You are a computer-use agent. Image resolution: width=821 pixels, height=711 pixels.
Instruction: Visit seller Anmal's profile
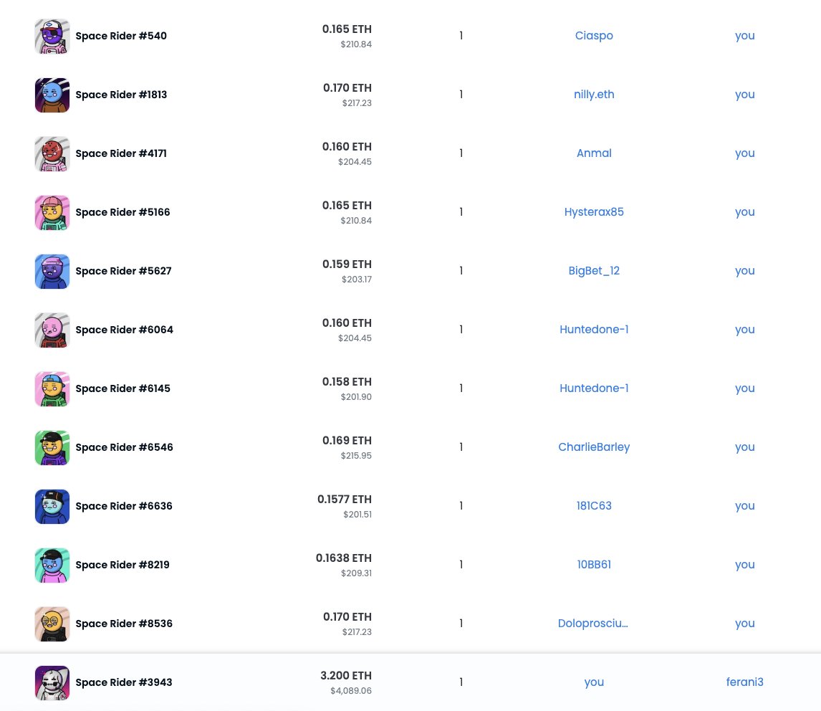tap(594, 153)
